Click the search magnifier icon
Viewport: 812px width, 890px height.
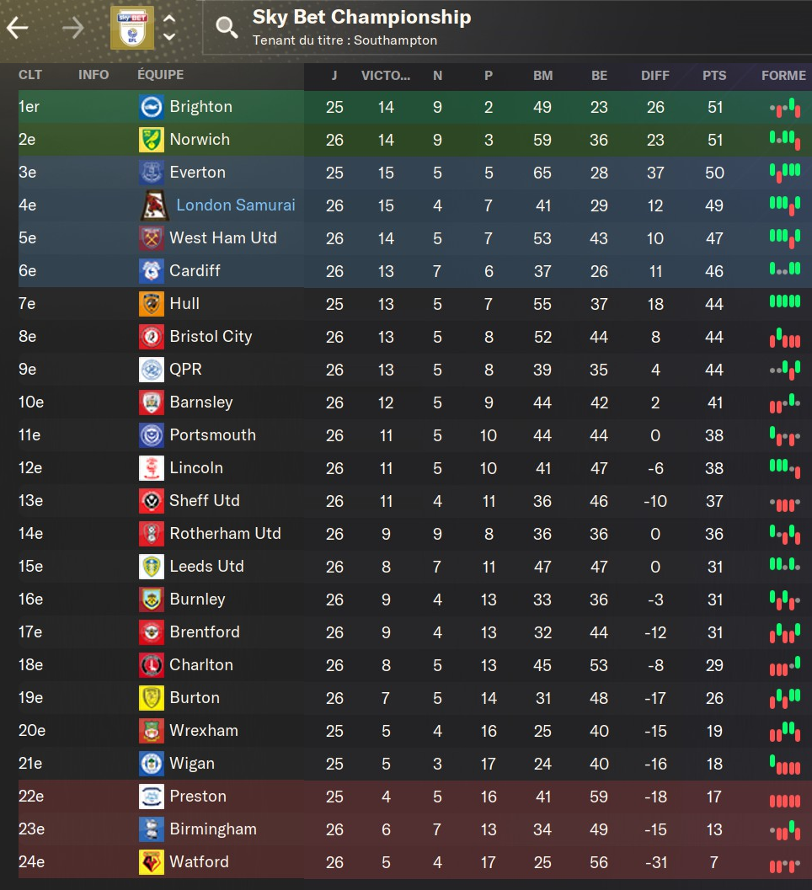227,28
